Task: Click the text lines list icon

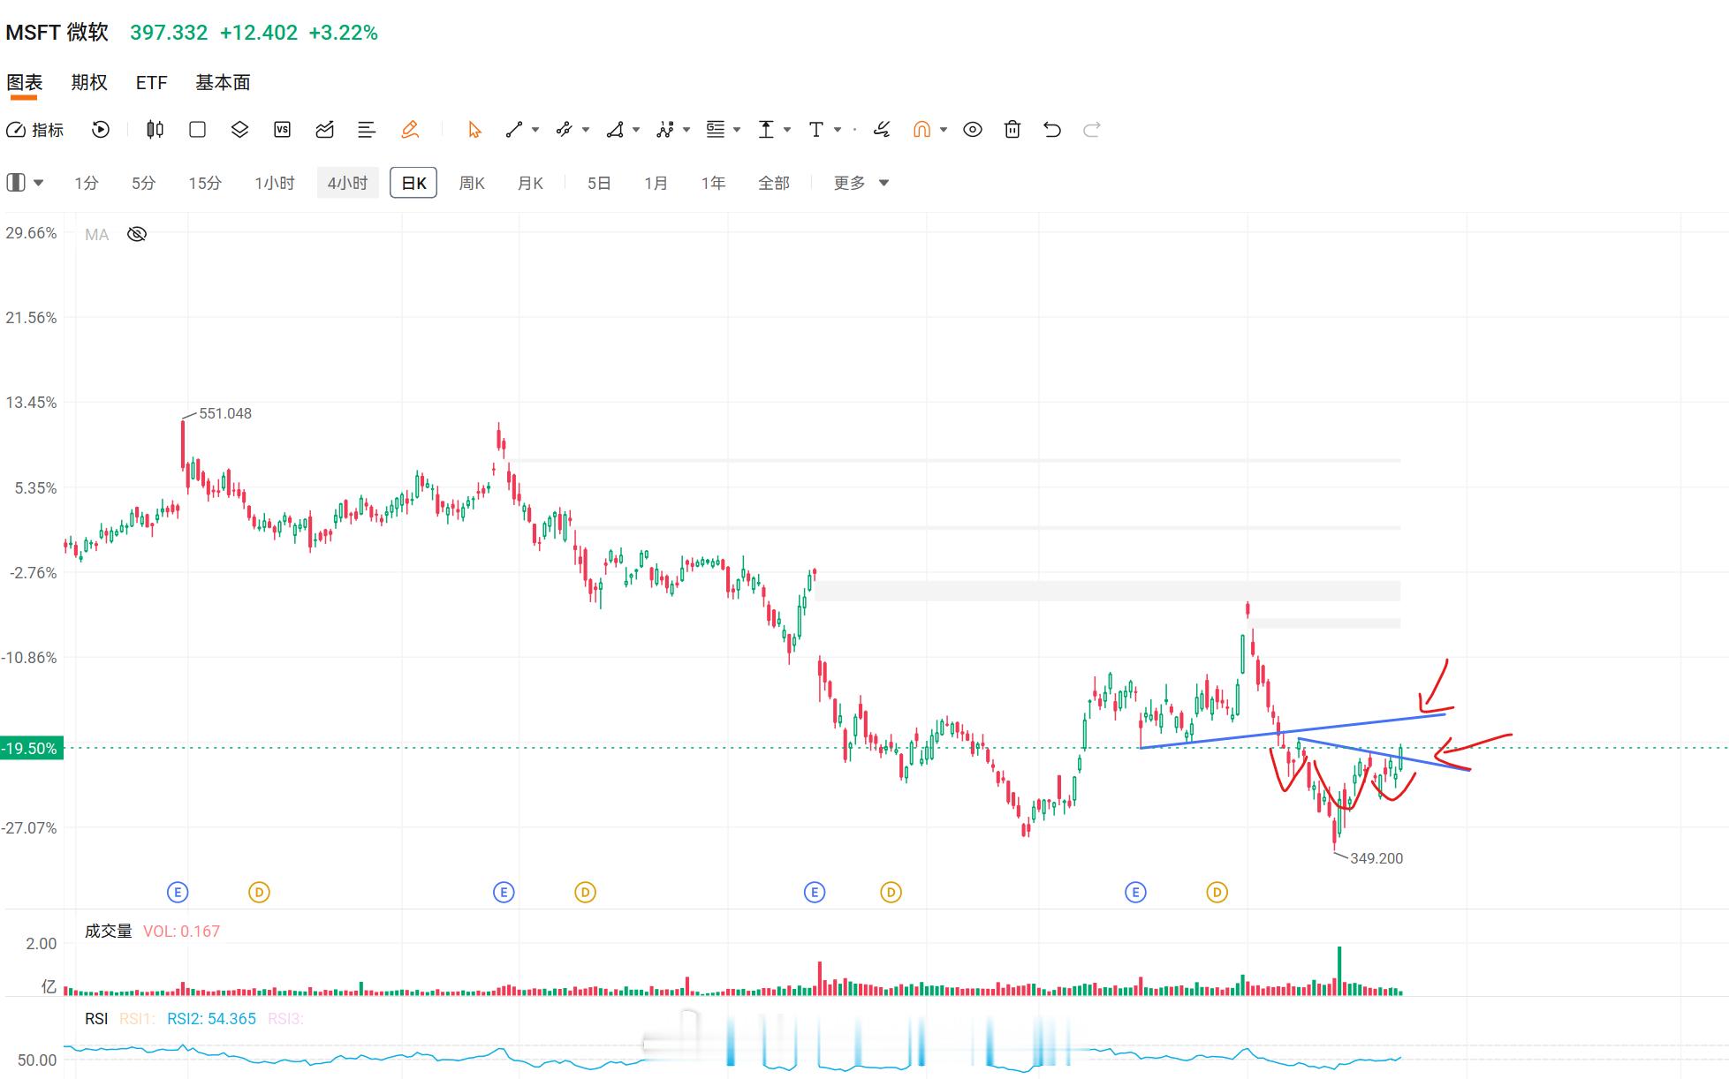Action: click(x=367, y=130)
